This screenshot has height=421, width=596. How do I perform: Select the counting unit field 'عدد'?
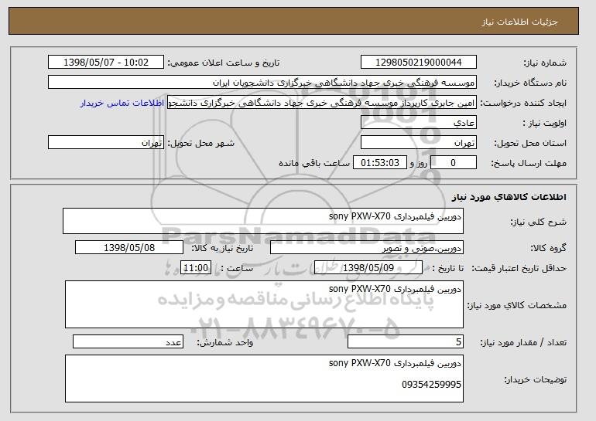pos(128,341)
